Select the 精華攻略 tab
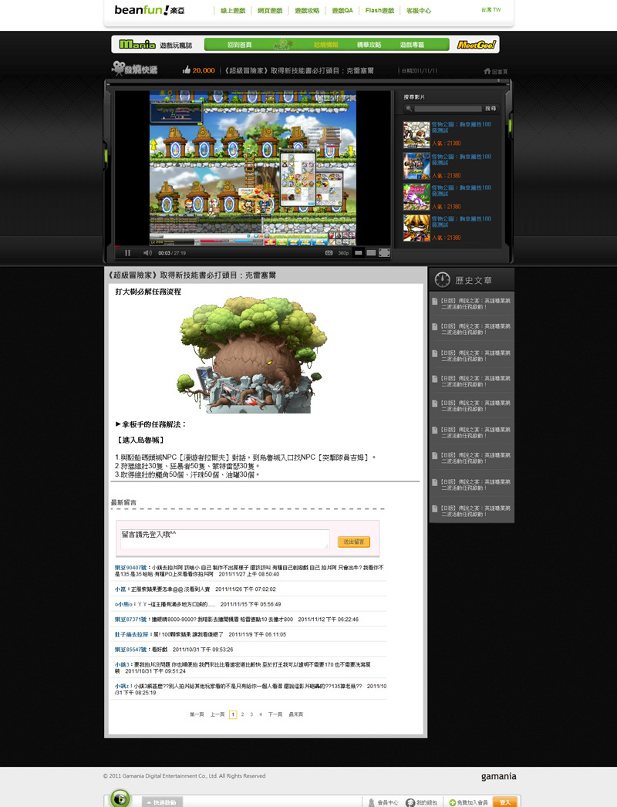 (369, 45)
